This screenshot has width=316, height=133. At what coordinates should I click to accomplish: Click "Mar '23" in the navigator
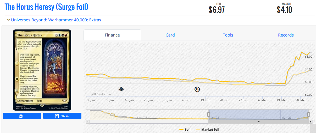286,118
